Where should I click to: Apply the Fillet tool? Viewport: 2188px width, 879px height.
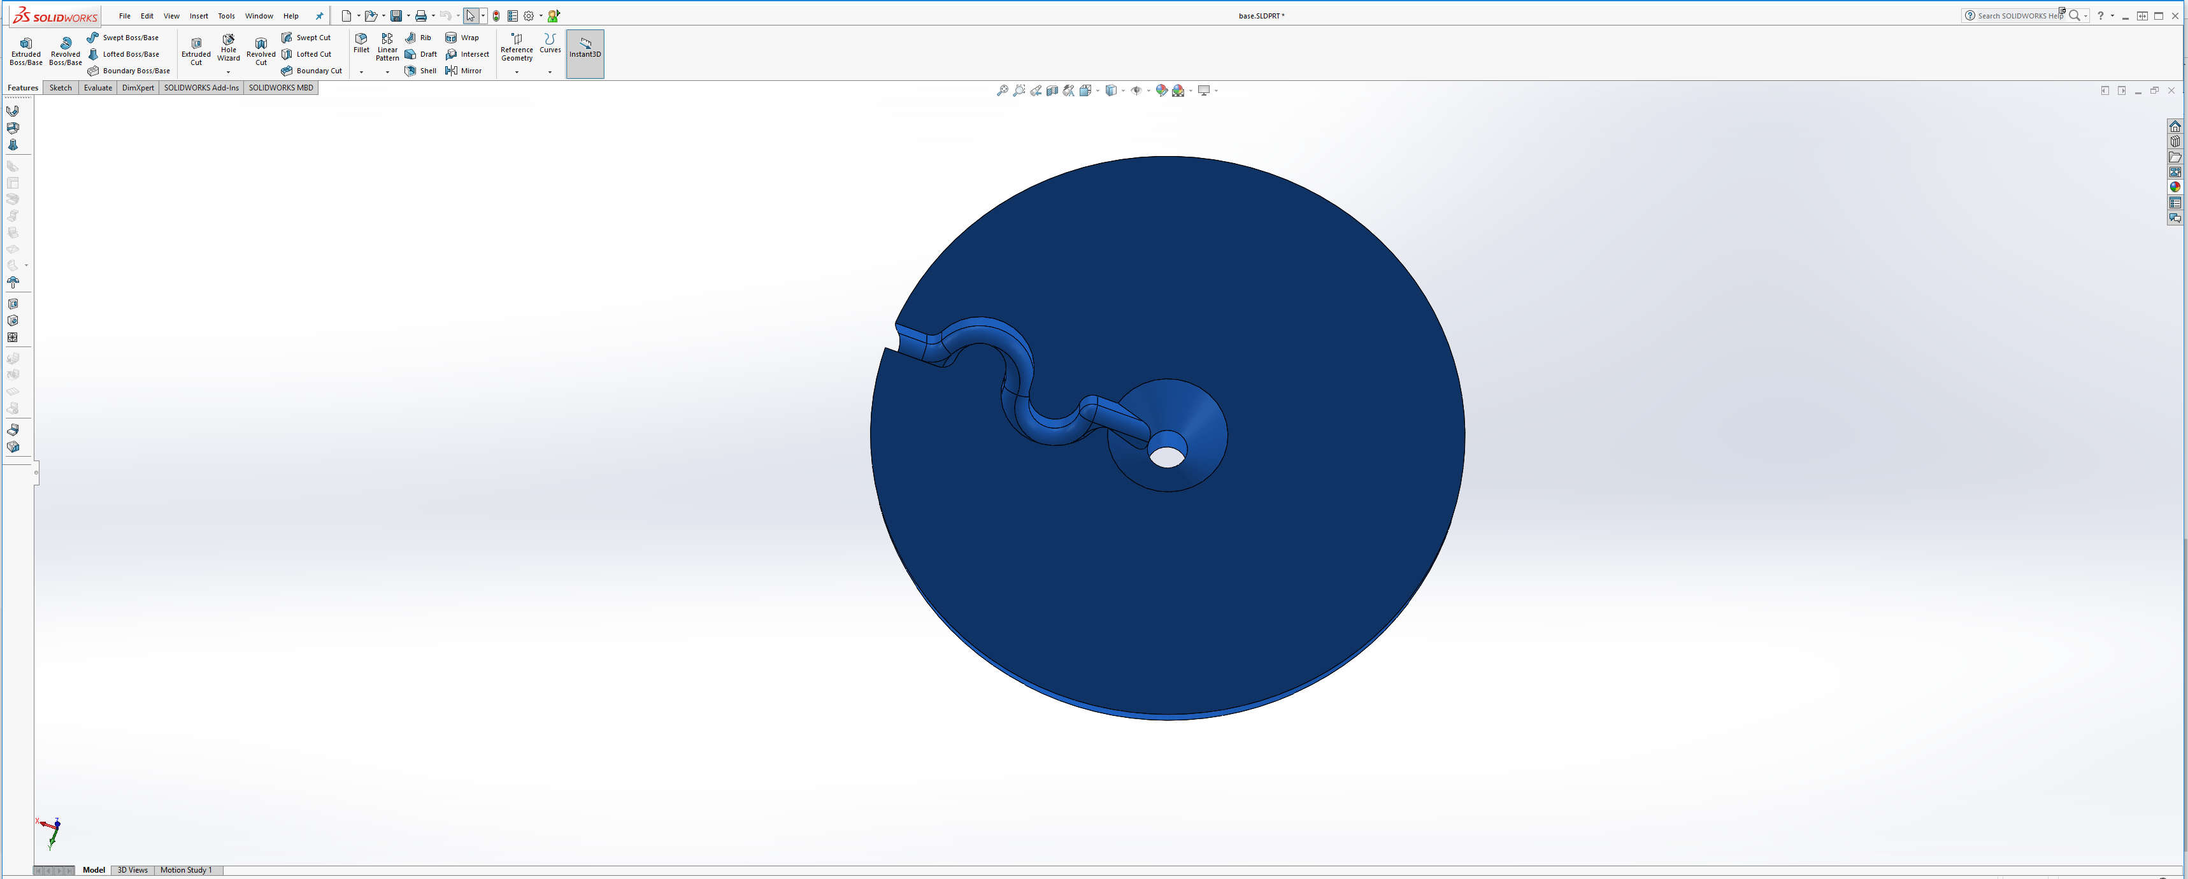[361, 43]
